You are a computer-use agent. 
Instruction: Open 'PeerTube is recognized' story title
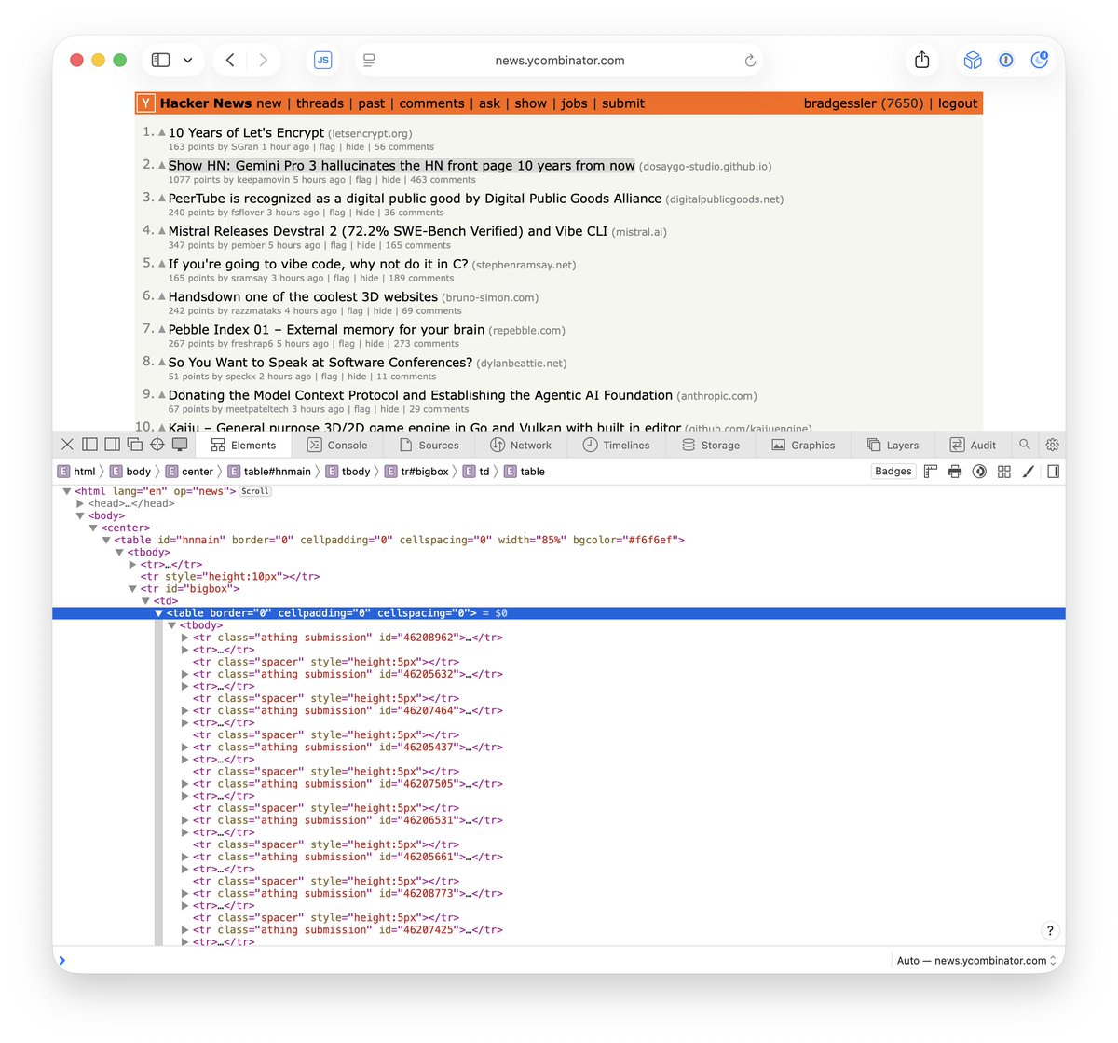[415, 199]
